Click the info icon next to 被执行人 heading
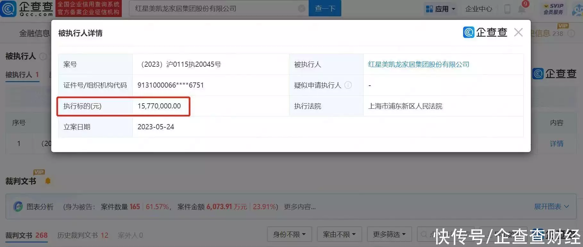The image size is (583, 247). click(x=43, y=56)
